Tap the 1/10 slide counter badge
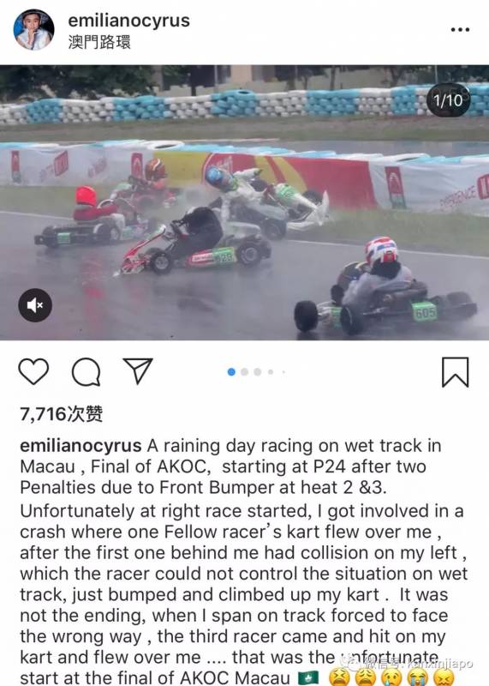This screenshot has width=489, height=686. coord(448,100)
